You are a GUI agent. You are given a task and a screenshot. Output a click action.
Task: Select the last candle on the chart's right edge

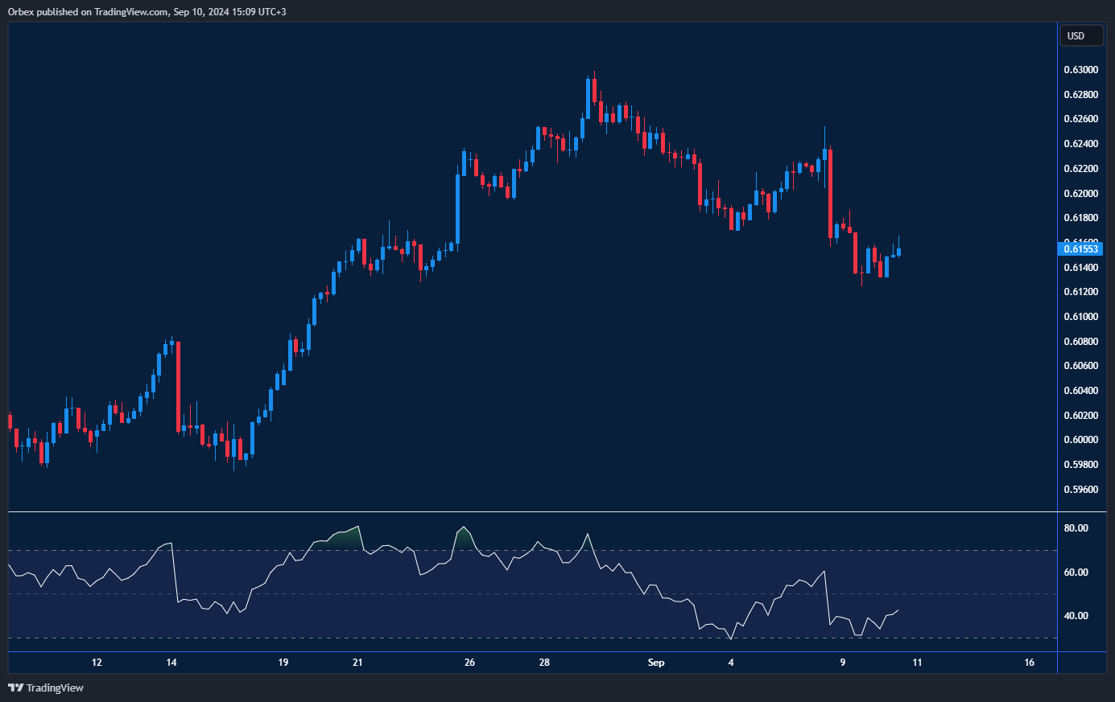click(x=898, y=252)
